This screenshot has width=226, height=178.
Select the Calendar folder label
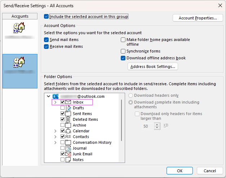pos(81,131)
